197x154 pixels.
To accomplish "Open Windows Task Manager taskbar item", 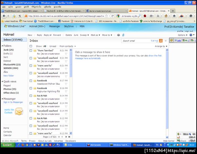I will [x=120, y=145].
